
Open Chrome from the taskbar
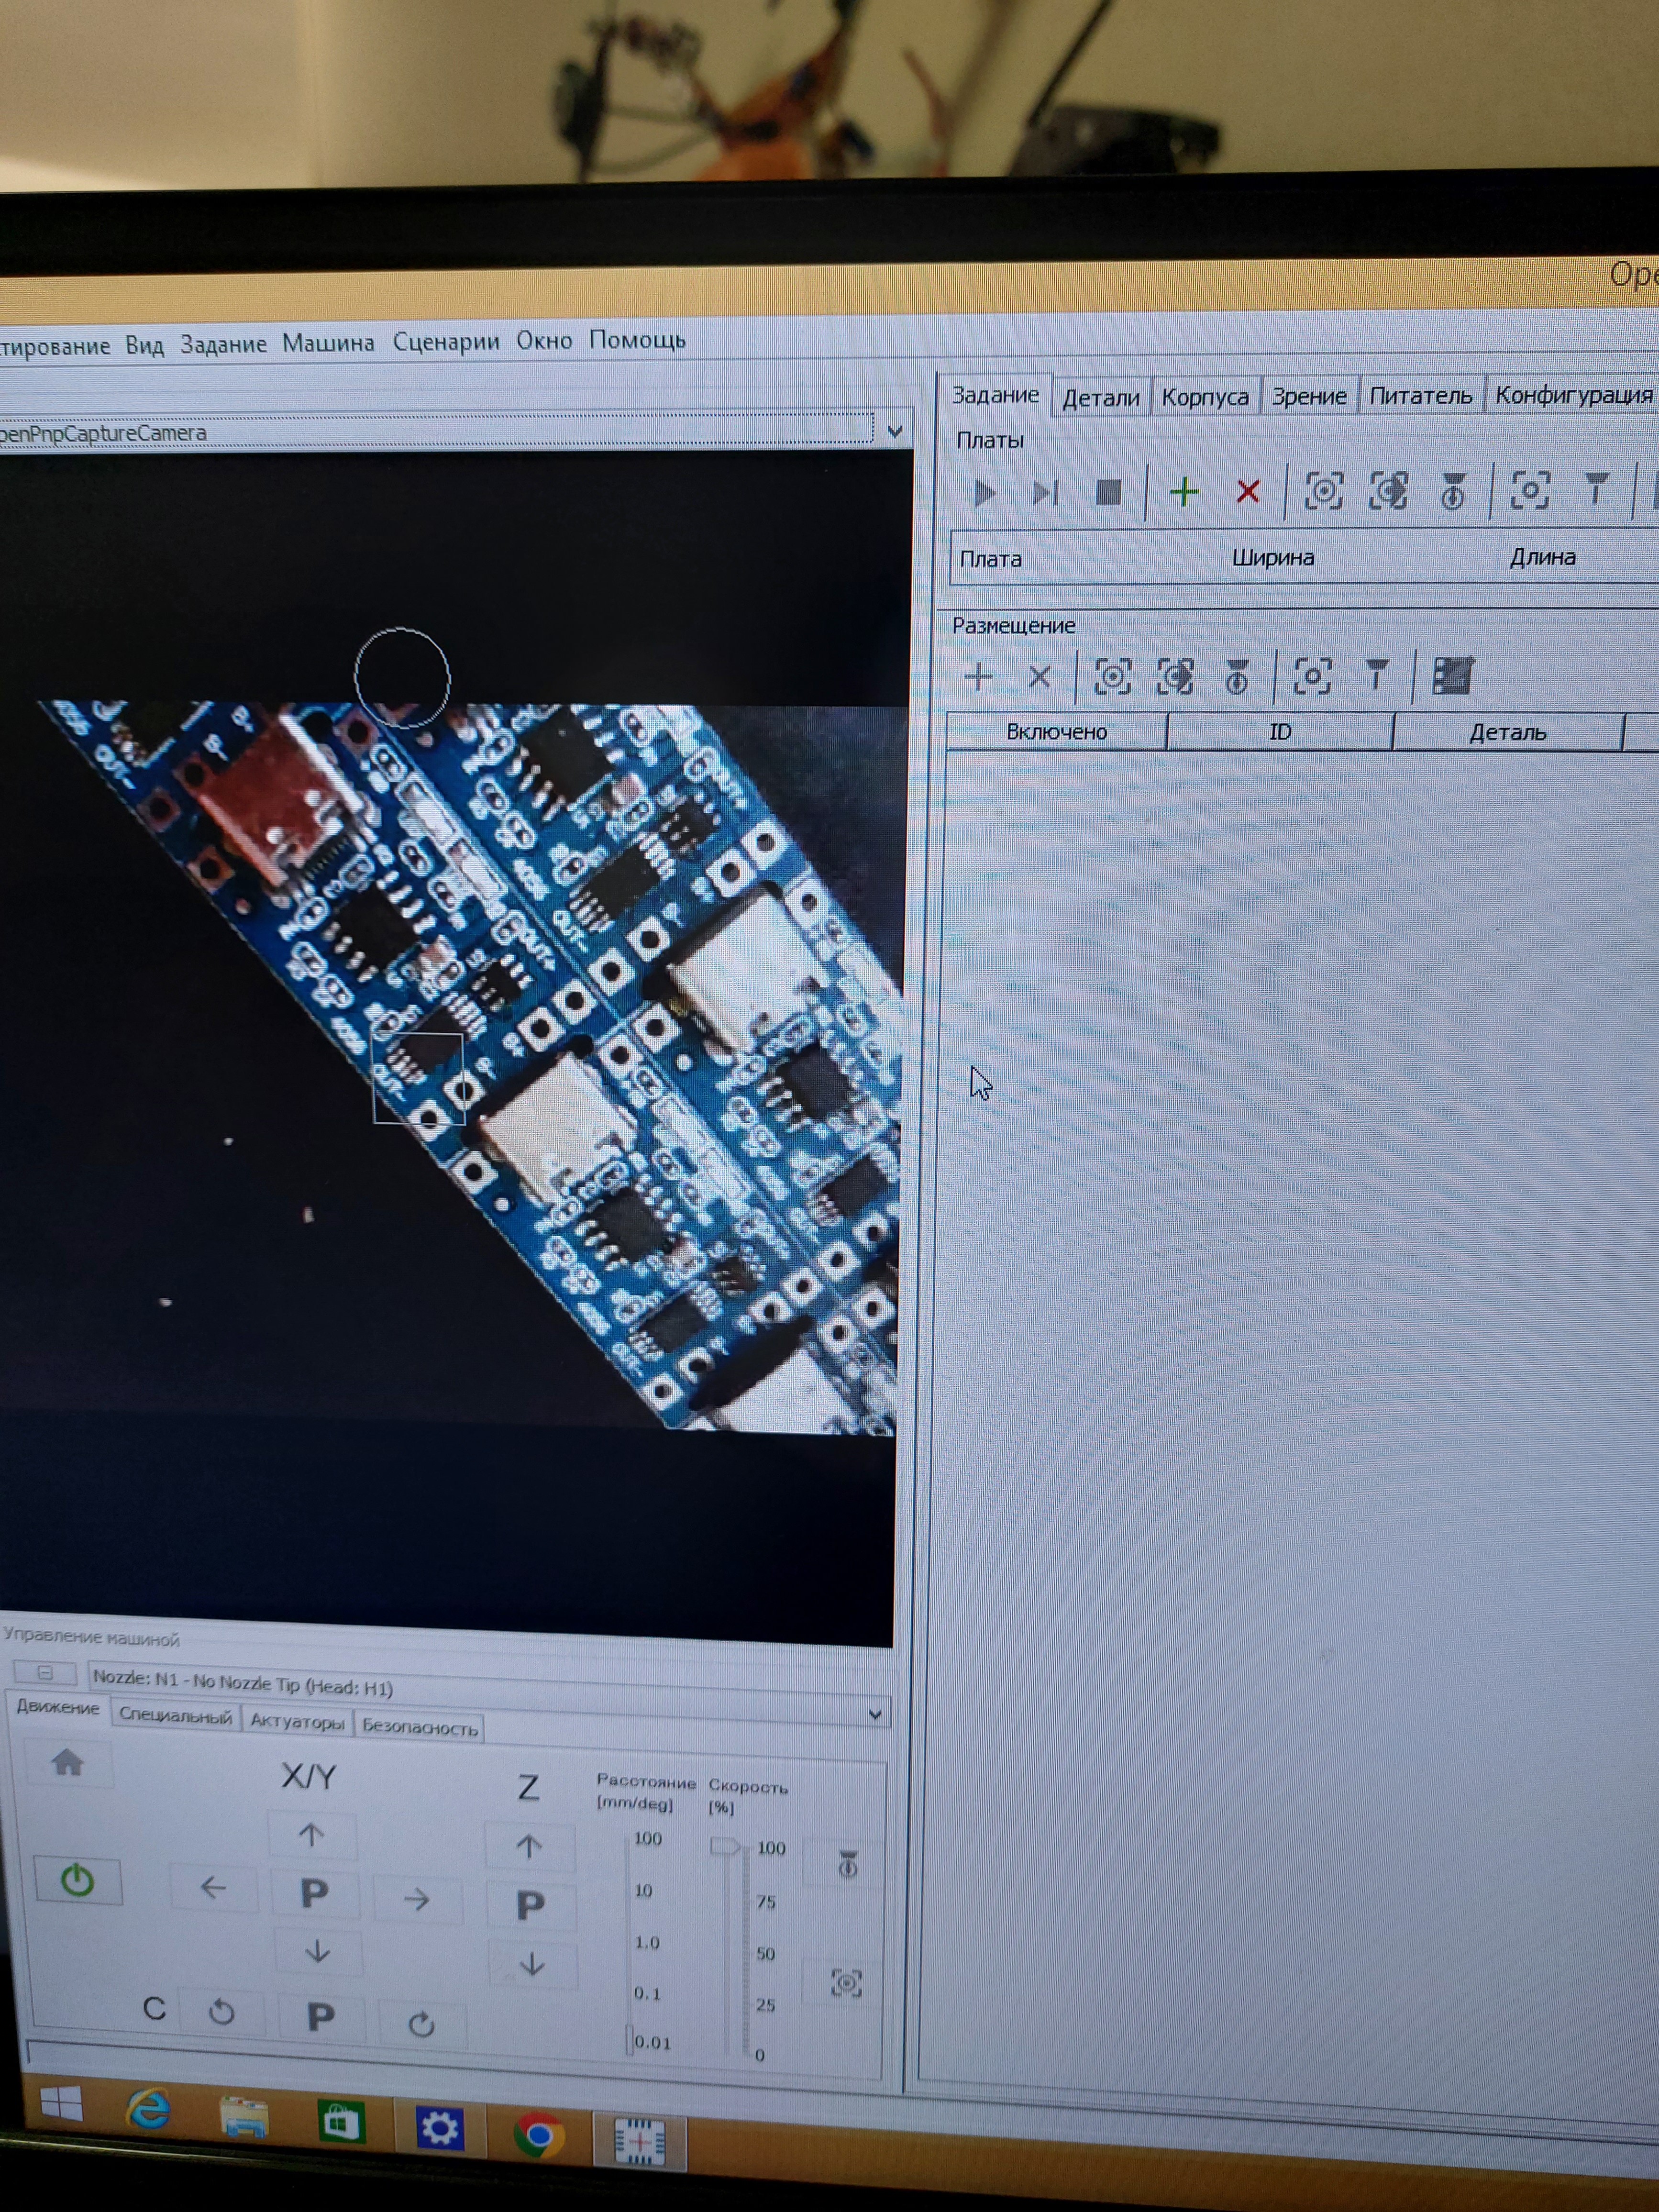[538, 2134]
